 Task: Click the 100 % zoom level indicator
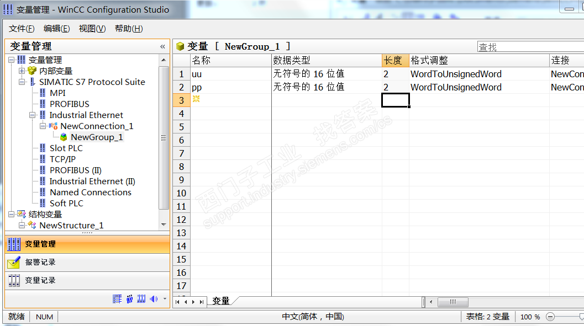[x=530, y=317]
